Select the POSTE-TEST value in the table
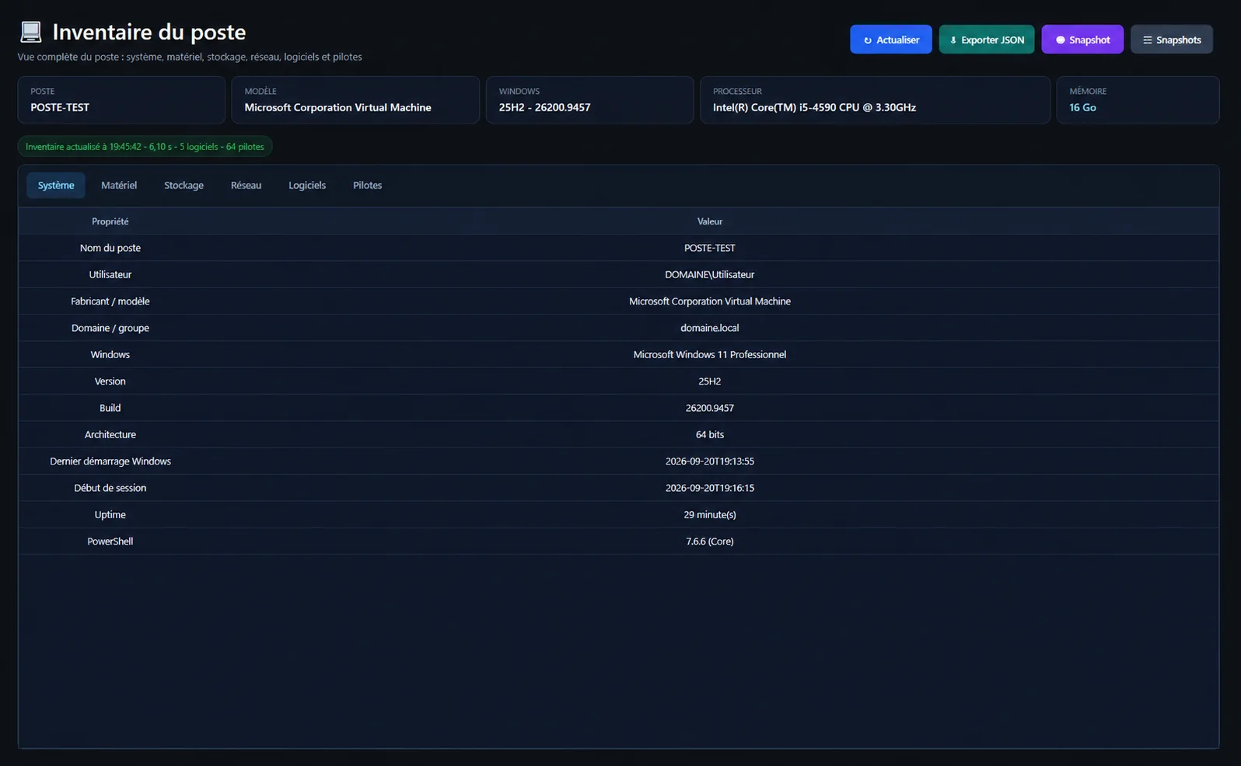This screenshot has height=766, width=1241. [x=710, y=248]
